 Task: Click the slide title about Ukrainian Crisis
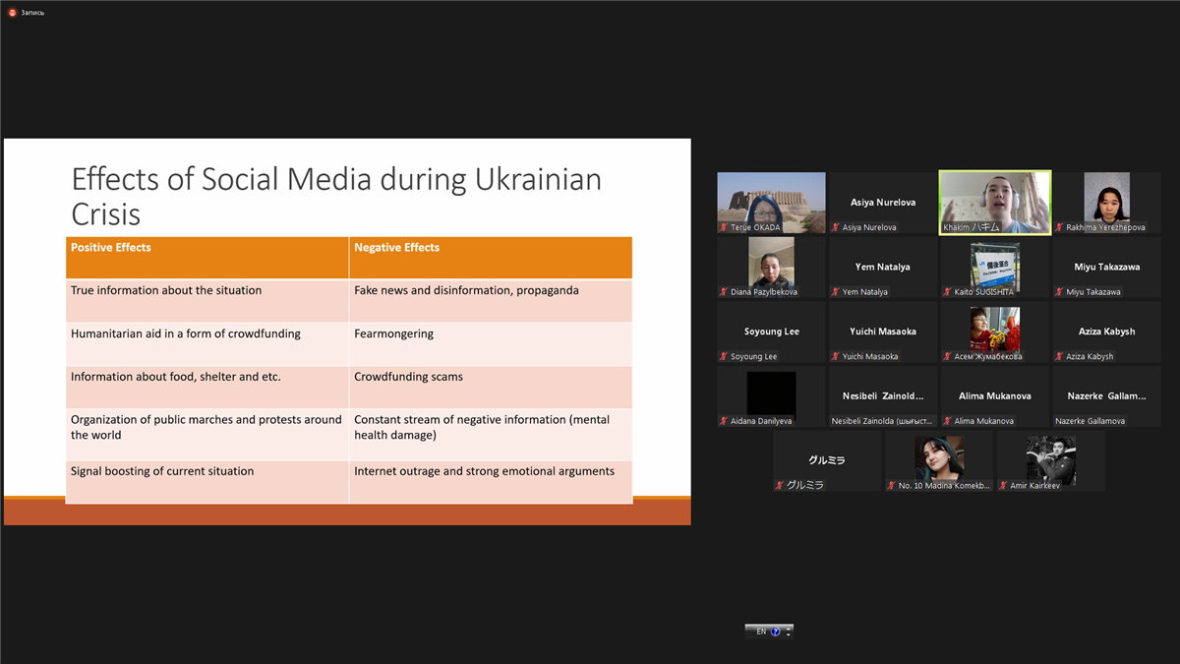(x=336, y=197)
